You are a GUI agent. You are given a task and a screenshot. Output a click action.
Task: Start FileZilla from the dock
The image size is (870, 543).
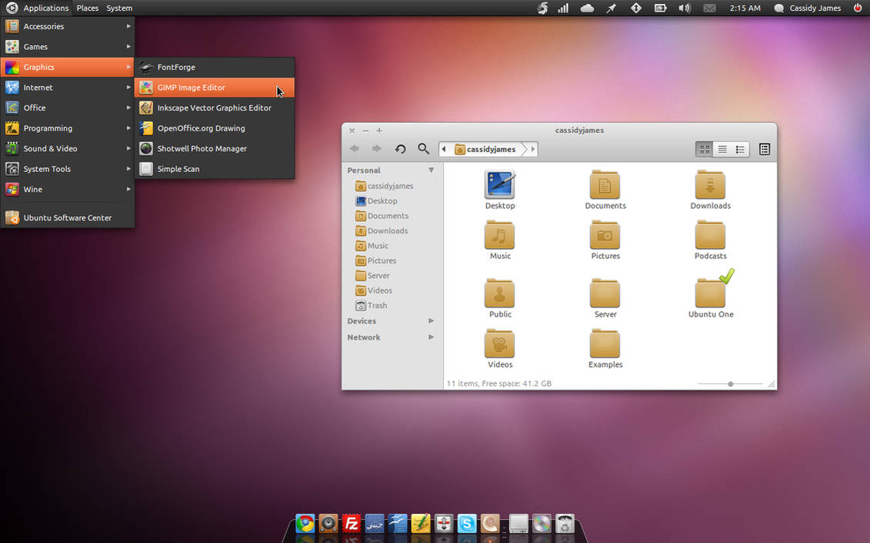[x=351, y=525]
